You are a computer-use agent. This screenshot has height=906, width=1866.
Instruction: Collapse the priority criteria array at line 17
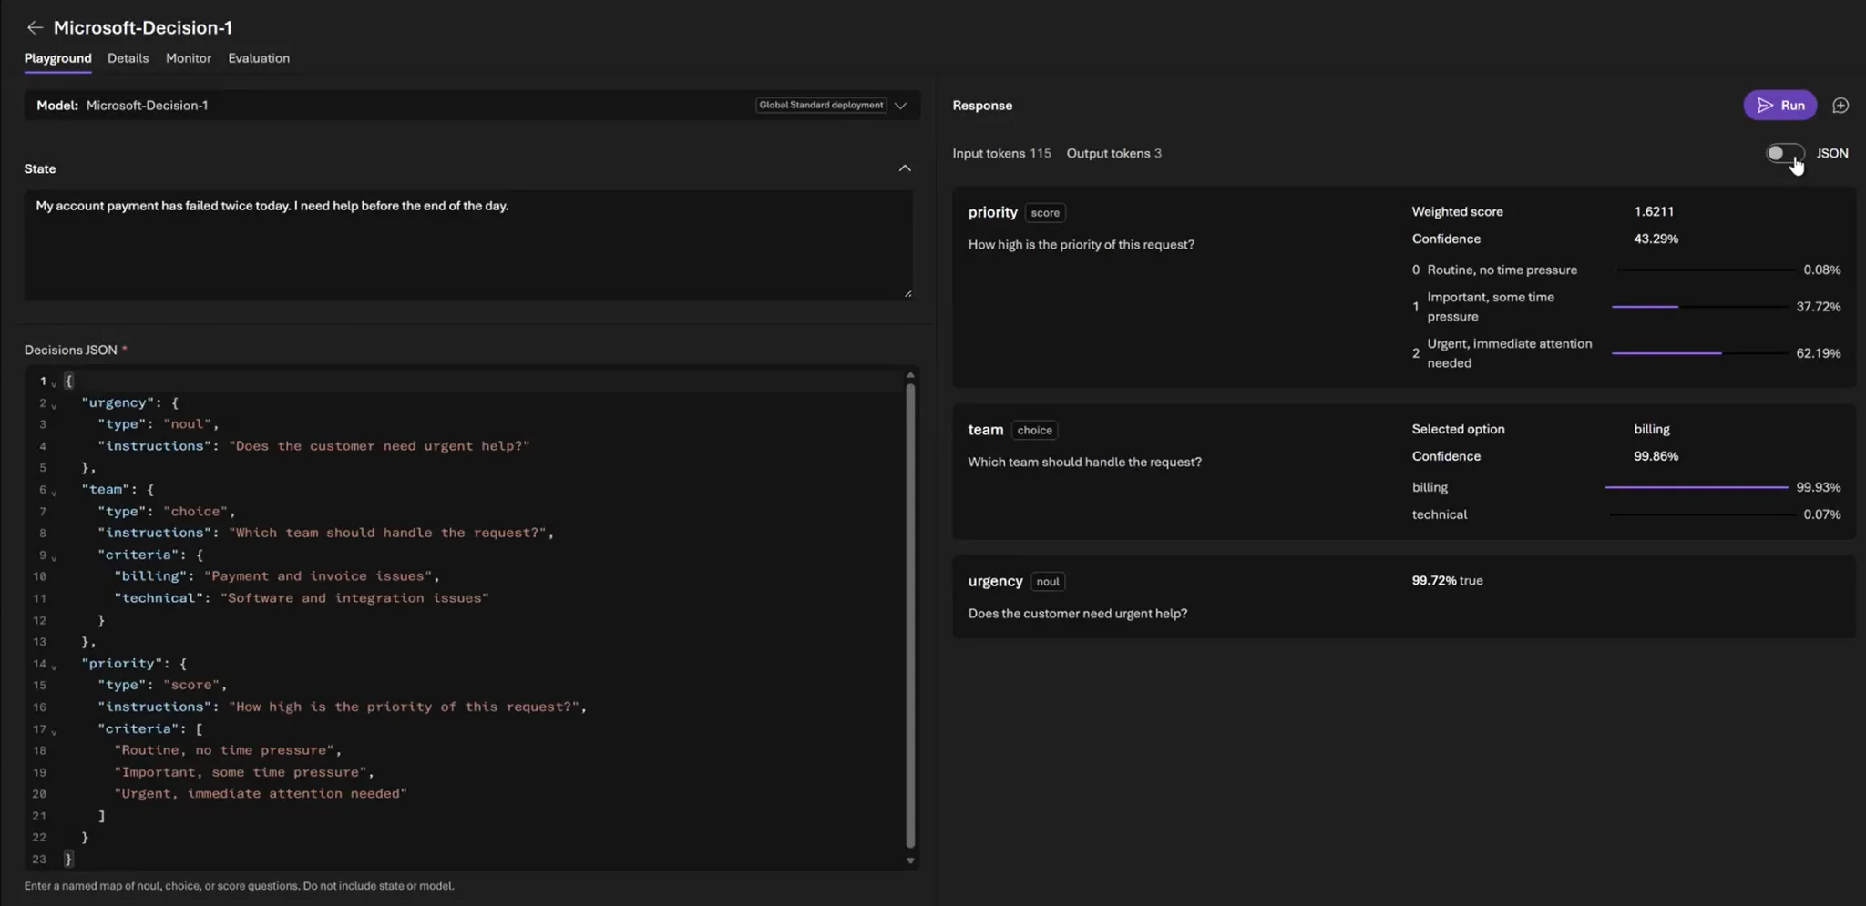[x=54, y=730]
